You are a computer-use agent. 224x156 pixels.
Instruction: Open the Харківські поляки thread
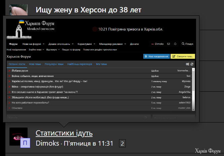click(49, 81)
